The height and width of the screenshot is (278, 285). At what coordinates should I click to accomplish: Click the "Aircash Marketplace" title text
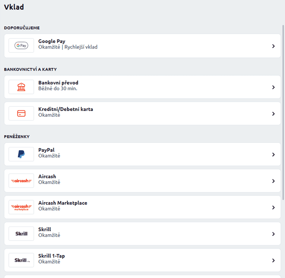[63, 203]
